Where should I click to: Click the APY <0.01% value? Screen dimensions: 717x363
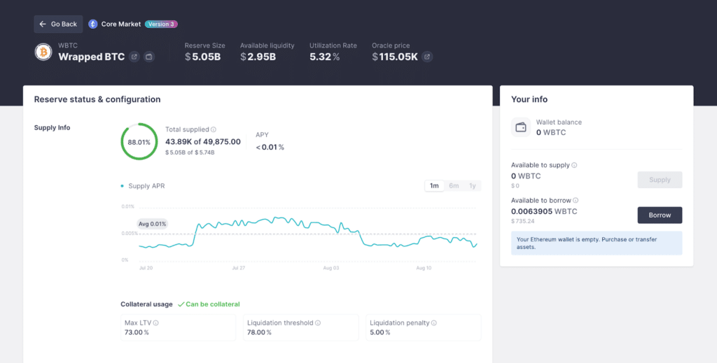[x=270, y=147]
